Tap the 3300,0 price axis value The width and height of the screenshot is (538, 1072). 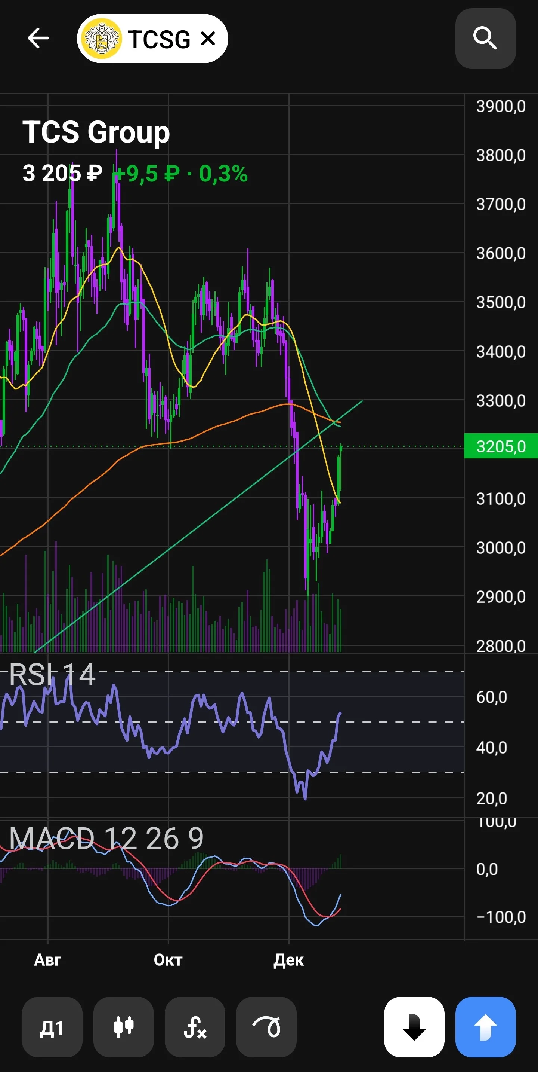(x=501, y=401)
